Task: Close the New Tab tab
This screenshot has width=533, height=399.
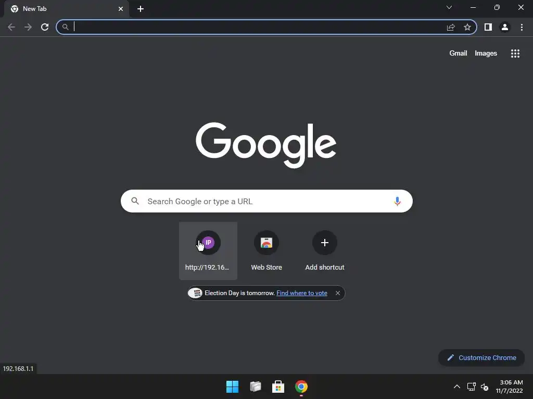Action: (121, 9)
